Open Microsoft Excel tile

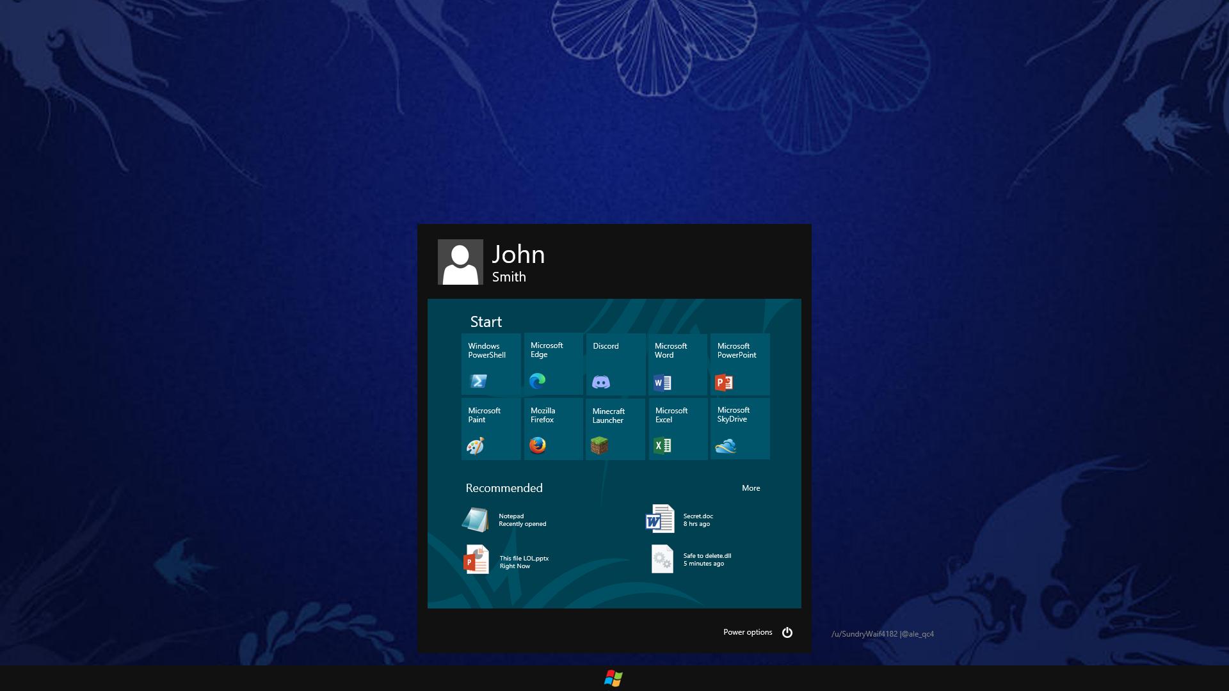677,428
